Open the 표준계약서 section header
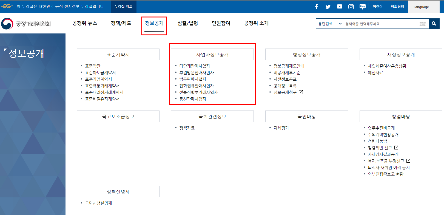The width and height of the screenshot is (444, 215). pyautogui.click(x=118, y=54)
